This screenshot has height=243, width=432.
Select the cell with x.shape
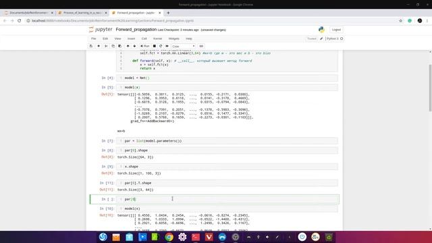pos(227,167)
